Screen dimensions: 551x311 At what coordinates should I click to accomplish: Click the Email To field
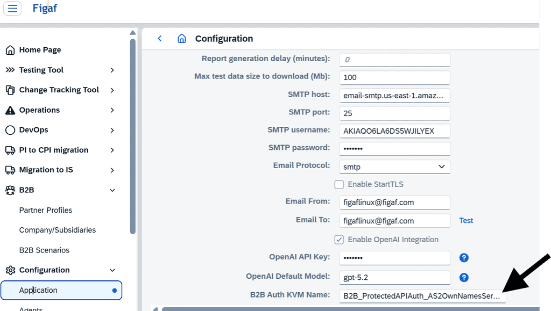pyautogui.click(x=394, y=221)
